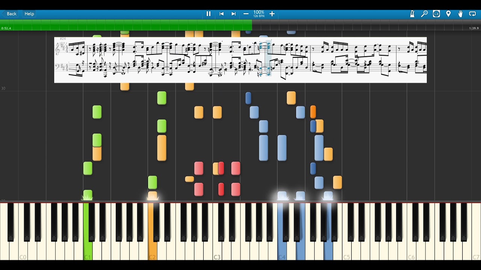481x270 pixels.
Task: Toggle the metronome icon
Action: pyautogui.click(x=412, y=14)
